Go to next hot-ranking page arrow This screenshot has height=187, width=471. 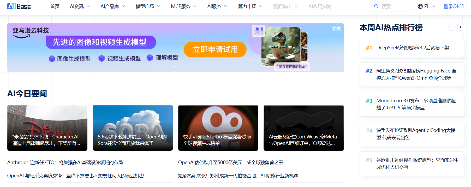(x=461, y=27)
